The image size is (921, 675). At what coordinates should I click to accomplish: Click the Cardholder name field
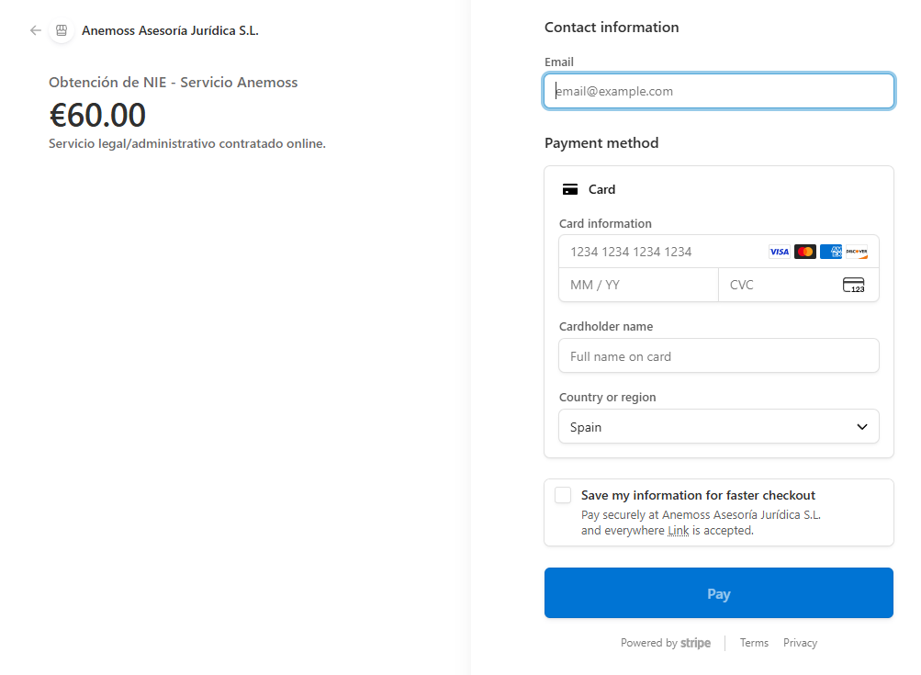718,356
